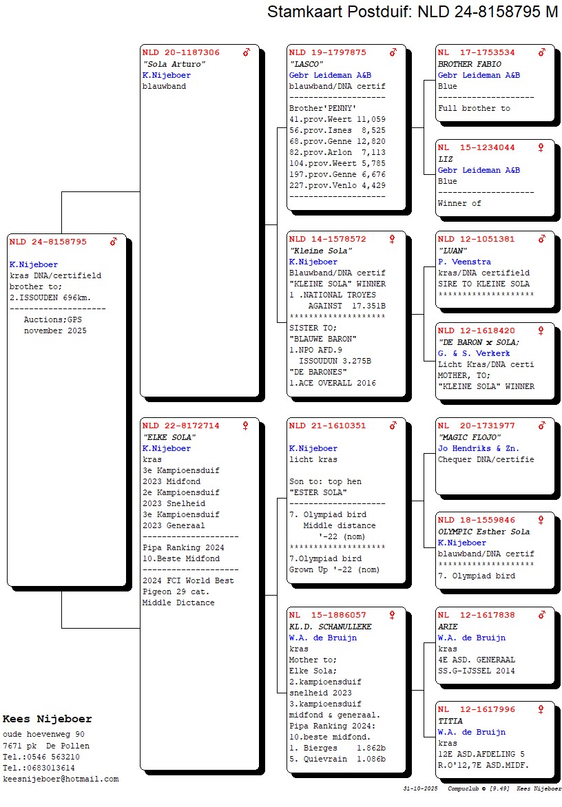Click the male symbol next to NLD 20-1187306
Screen dimensions: 562x807
coord(247,52)
